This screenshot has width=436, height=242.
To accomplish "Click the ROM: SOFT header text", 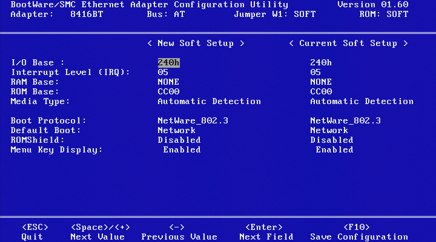I will [384, 15].
